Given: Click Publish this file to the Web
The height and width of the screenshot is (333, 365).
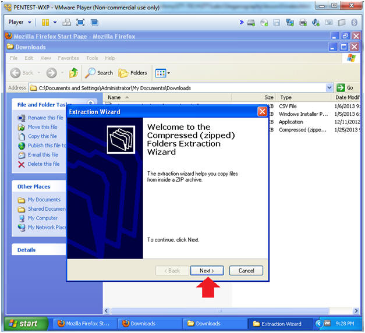Looking at the screenshot, I should (x=47, y=146).
